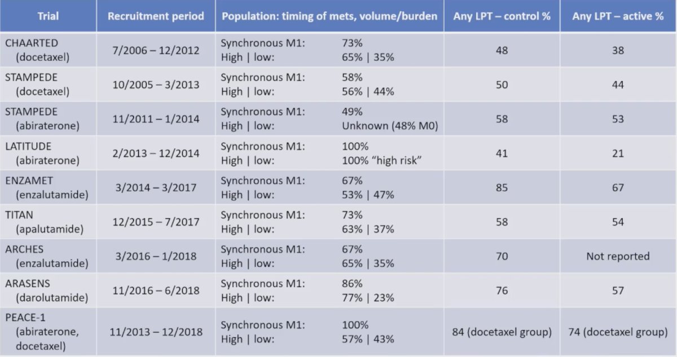Select the ARCHES (enzalutamide) trial cell
Viewport: 677px width, 357px height.
48,257
